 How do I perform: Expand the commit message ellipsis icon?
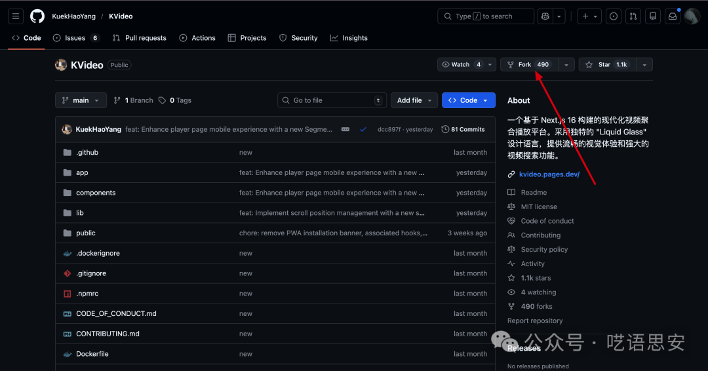[x=345, y=130]
